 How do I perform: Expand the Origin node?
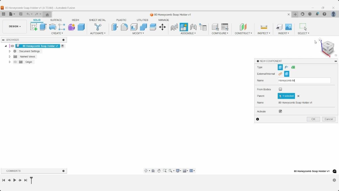pos(10,62)
